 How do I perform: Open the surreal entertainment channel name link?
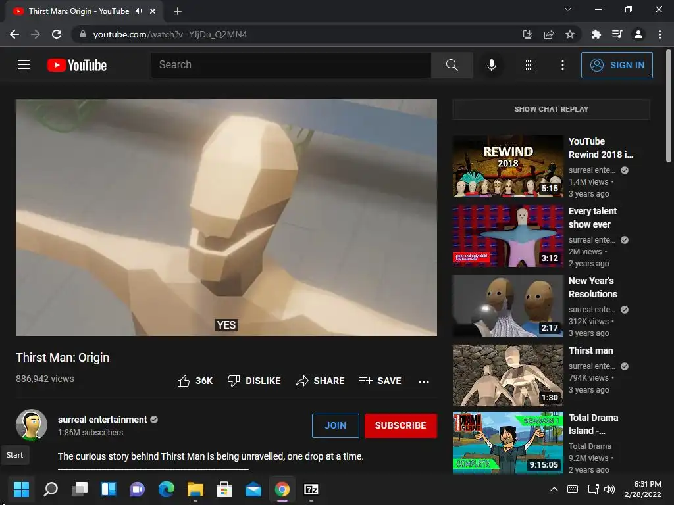pyautogui.click(x=102, y=420)
